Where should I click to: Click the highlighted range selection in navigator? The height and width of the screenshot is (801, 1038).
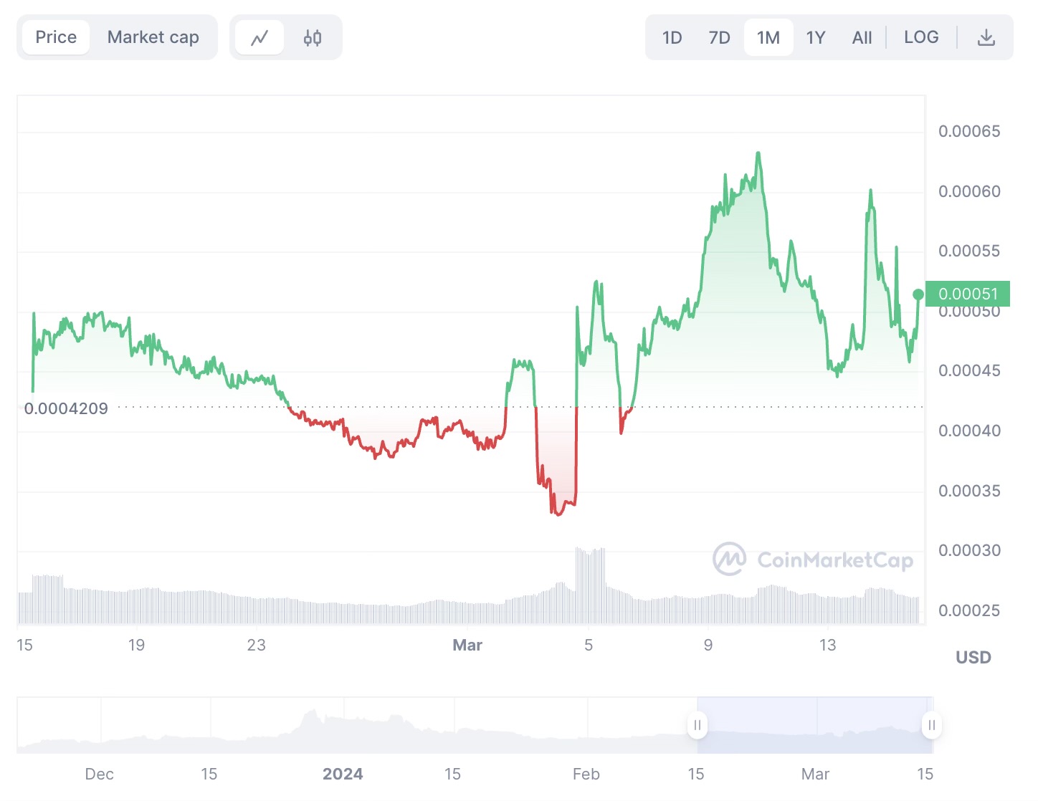pos(814,725)
